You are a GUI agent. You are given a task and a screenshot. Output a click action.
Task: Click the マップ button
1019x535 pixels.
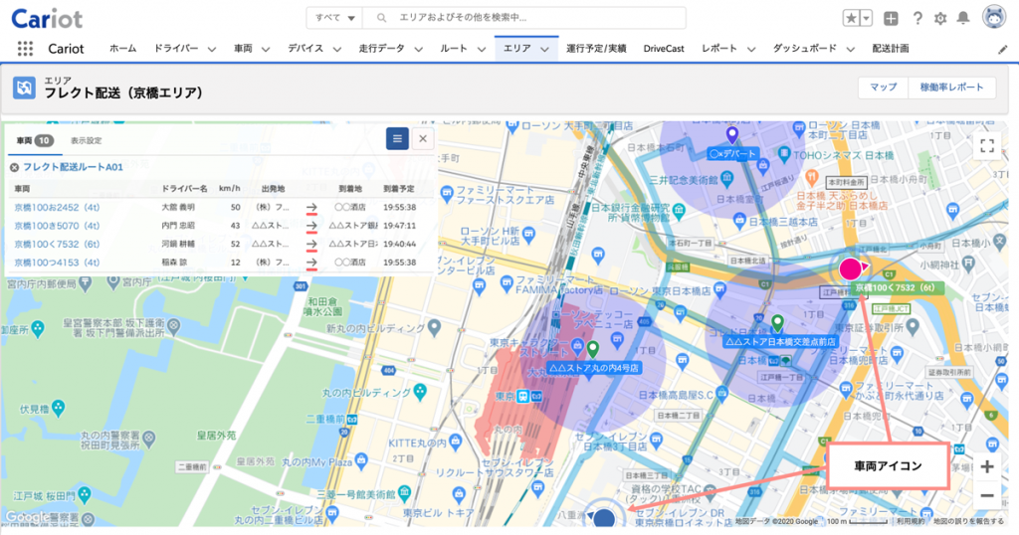click(884, 88)
